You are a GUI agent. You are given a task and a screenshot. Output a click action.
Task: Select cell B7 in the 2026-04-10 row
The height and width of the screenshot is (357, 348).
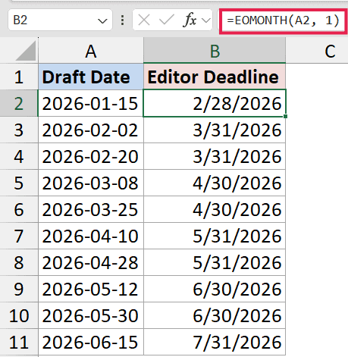(x=215, y=236)
